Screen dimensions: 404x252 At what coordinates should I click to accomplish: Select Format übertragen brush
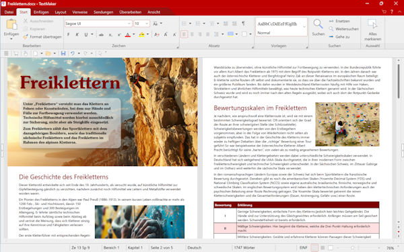pyautogui.click(x=42, y=37)
